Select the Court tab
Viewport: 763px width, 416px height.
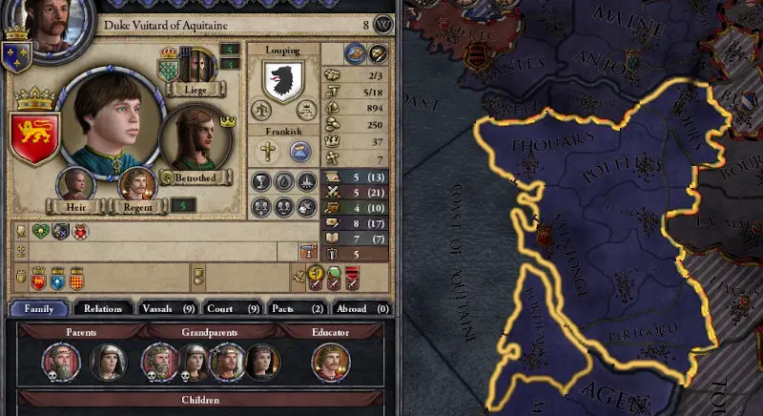pos(232,308)
